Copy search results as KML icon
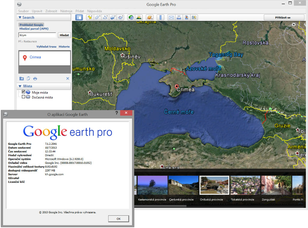This screenshot has width=308, height=228. (x=29, y=79)
